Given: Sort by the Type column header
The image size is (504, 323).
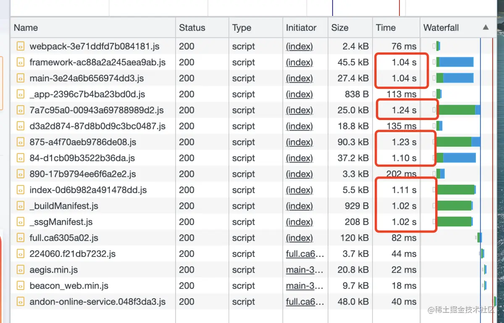Looking at the screenshot, I should click(x=255, y=28).
